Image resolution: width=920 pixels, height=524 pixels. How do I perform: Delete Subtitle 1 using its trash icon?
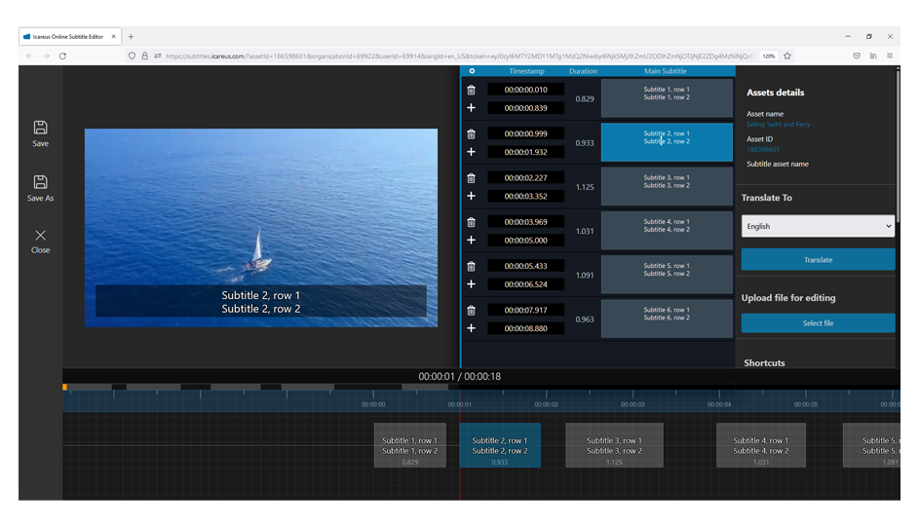click(472, 90)
